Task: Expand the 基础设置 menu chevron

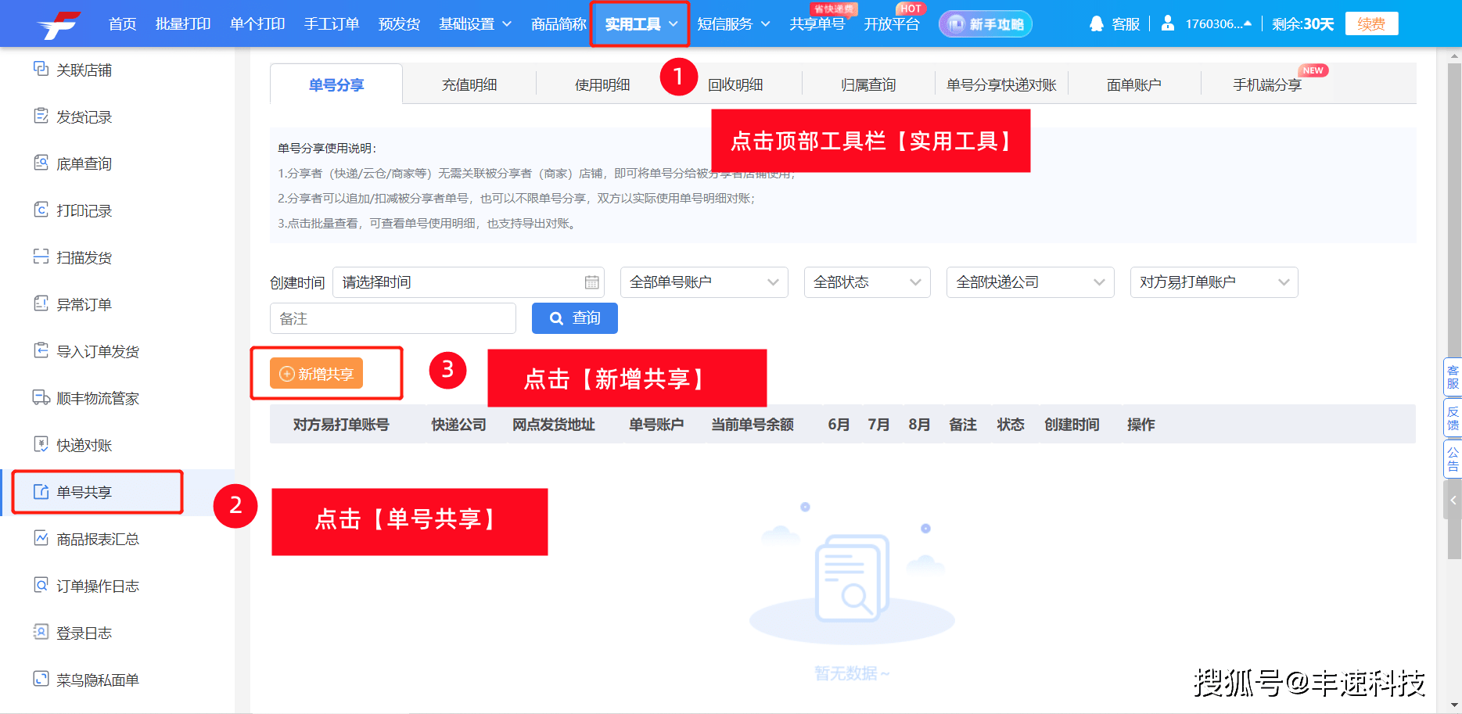Action: click(x=507, y=24)
